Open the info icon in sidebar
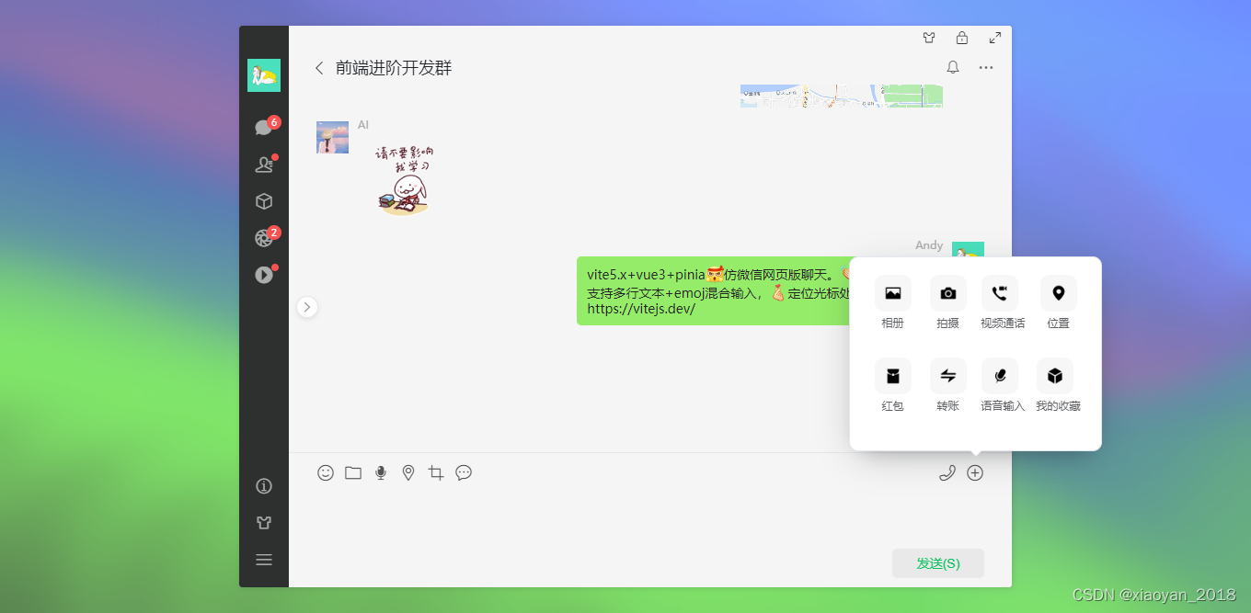This screenshot has height=613, width=1251. 264,486
